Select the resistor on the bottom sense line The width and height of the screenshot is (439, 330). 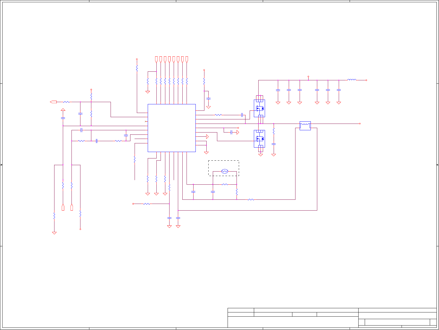[251, 199]
